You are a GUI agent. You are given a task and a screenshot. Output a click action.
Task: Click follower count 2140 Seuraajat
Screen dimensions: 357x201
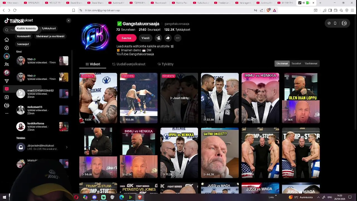(149, 30)
